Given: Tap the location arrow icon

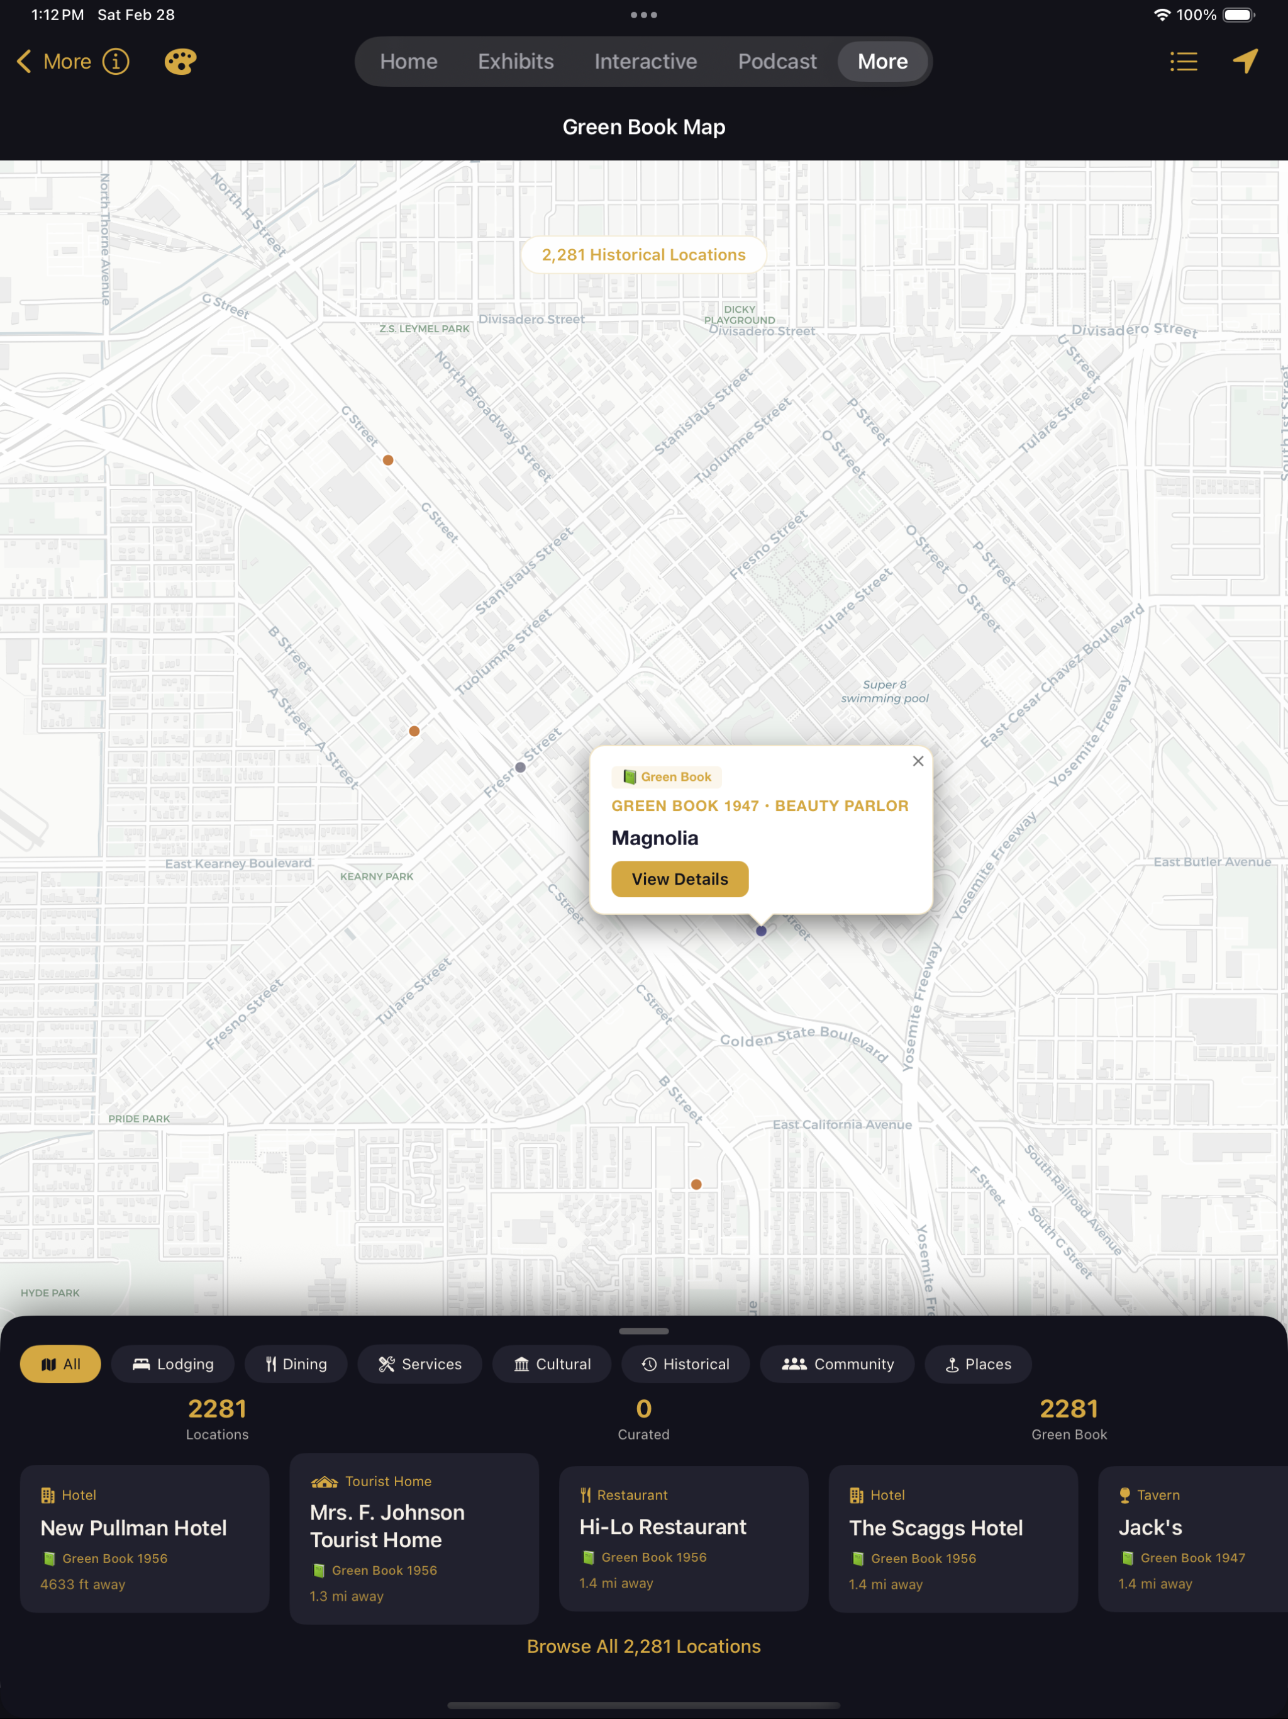Looking at the screenshot, I should [1245, 62].
